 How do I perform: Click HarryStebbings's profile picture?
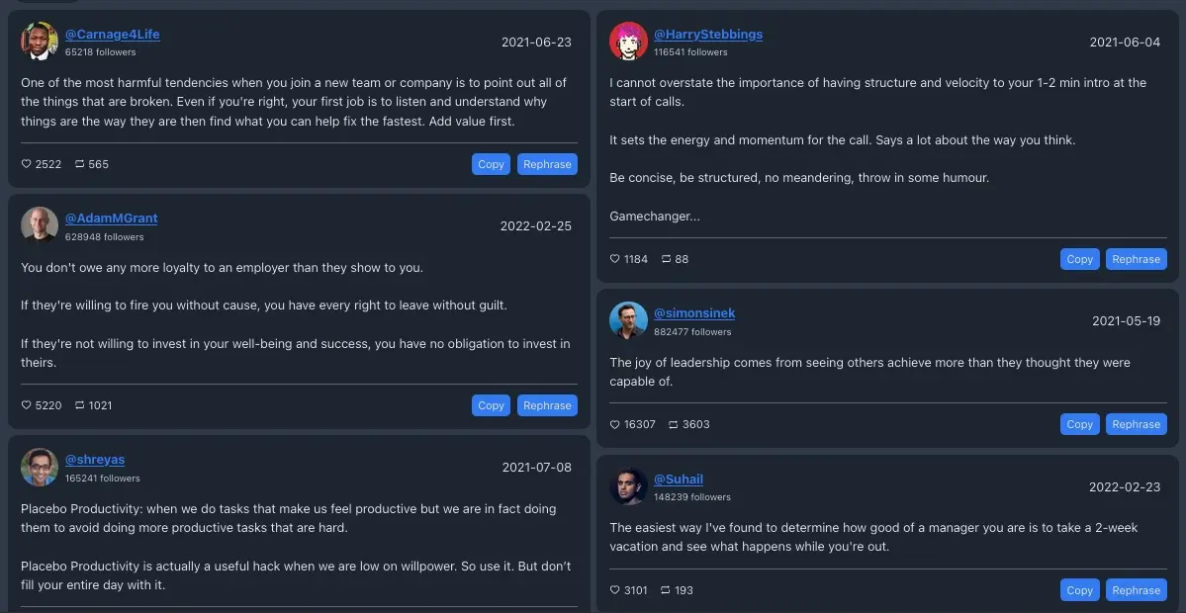628,41
